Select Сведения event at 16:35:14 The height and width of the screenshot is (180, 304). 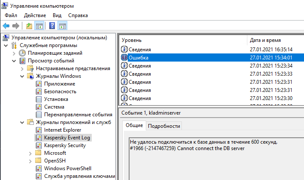[x=212, y=50]
